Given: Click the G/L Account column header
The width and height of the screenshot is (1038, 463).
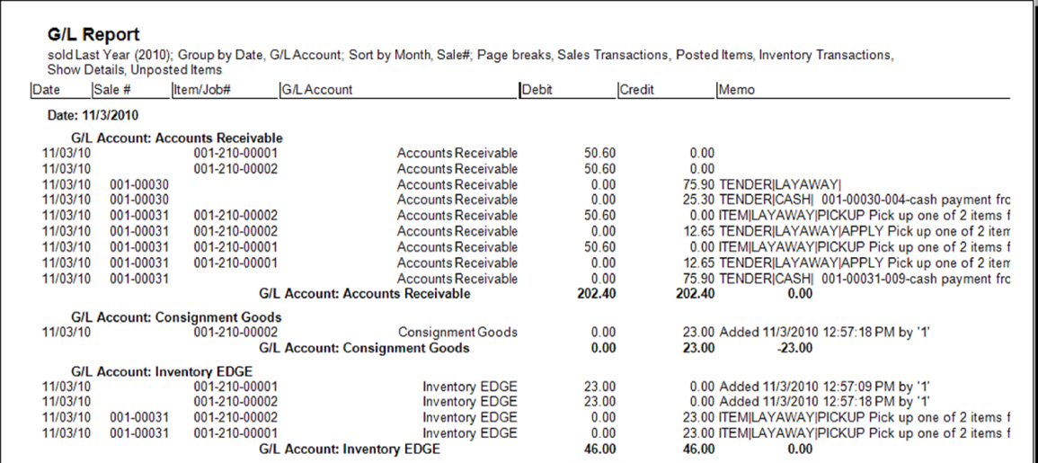Looking at the screenshot, I should click(316, 90).
